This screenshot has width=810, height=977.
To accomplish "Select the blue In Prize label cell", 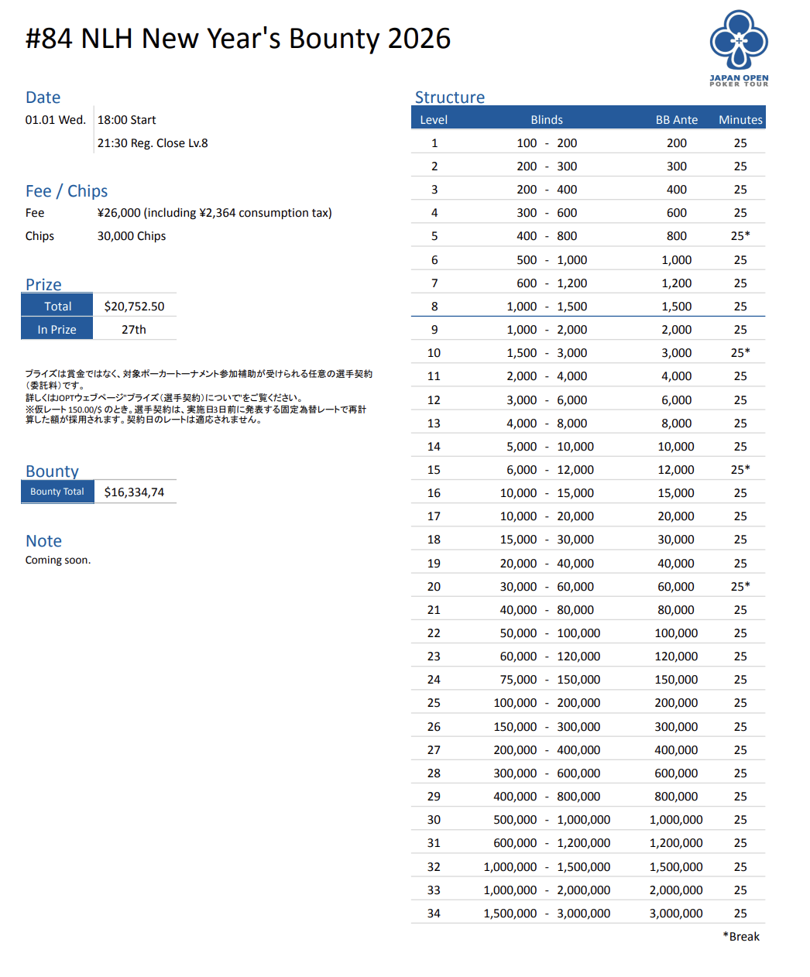I will coord(57,329).
